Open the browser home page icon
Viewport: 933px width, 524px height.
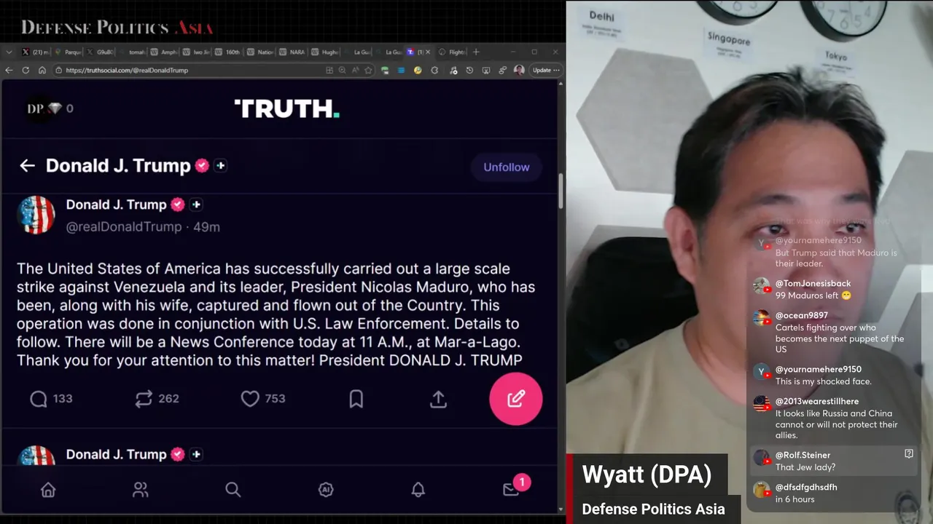tap(42, 70)
